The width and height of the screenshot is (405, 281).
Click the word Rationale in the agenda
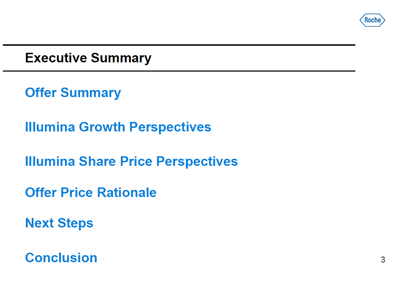127,192
